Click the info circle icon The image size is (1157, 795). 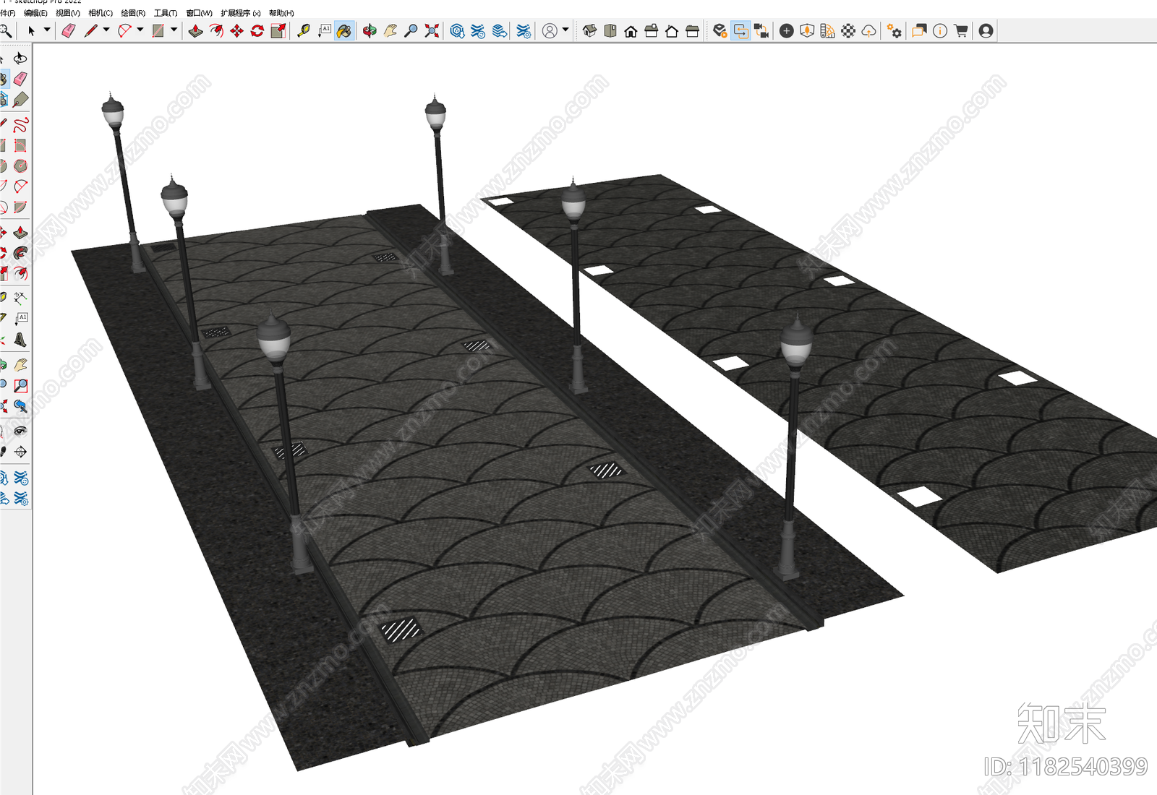coord(940,30)
